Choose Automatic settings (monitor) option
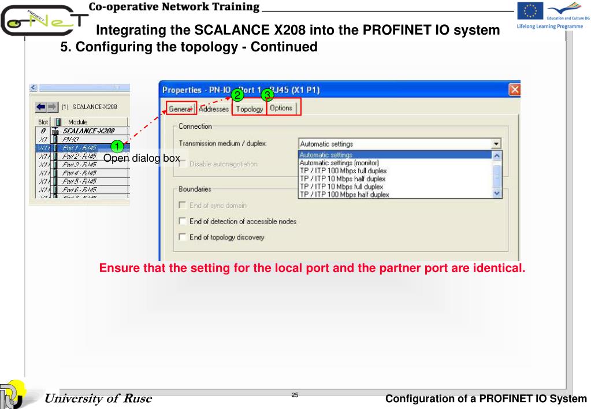Screen dimensions: 591x409 pyautogui.click(x=395, y=163)
